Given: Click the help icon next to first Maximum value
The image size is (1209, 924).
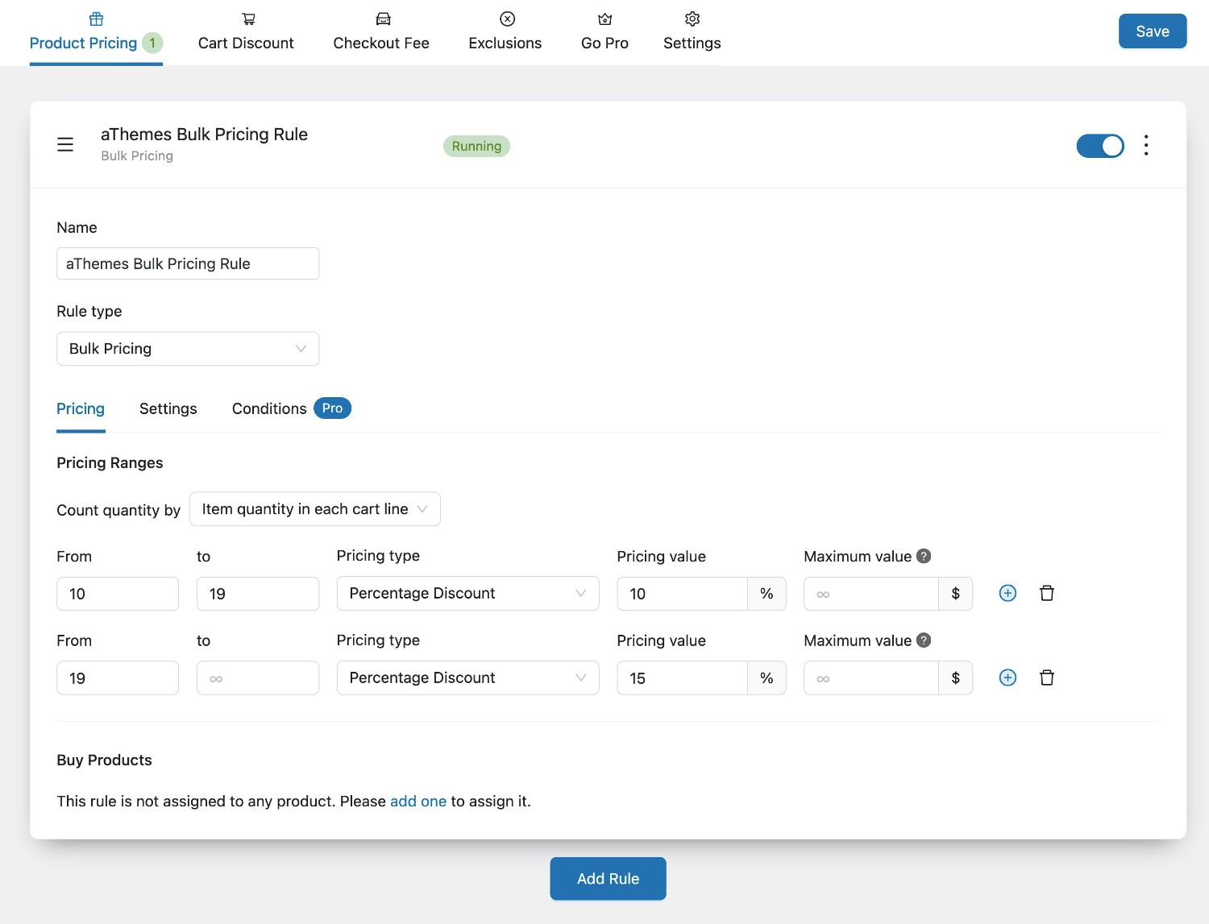Looking at the screenshot, I should coord(924,556).
